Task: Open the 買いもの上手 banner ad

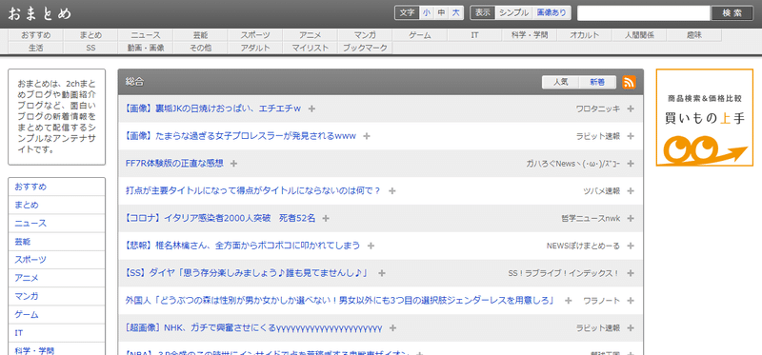Action: point(705,117)
